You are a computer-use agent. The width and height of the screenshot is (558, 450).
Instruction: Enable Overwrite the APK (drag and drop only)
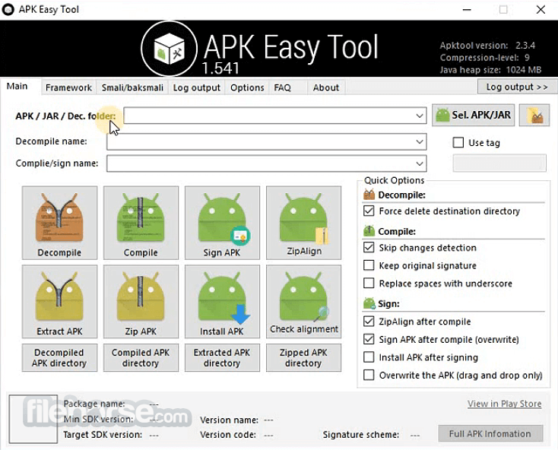point(369,375)
